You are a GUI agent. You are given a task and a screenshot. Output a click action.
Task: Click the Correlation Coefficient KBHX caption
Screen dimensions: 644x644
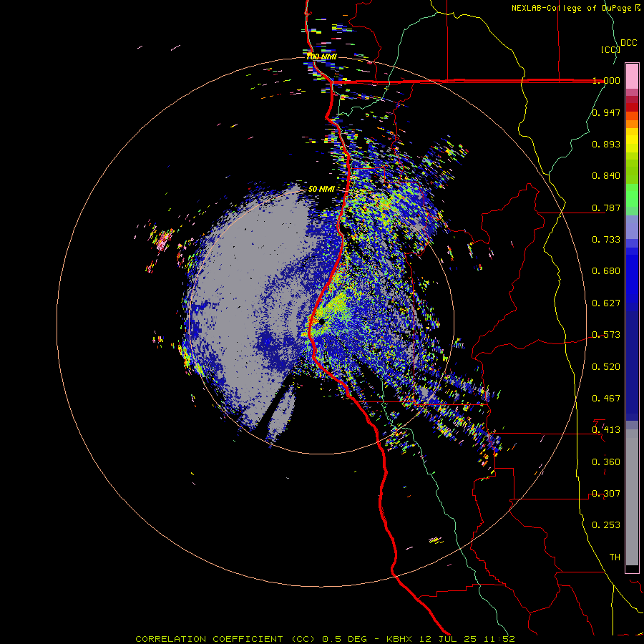(x=326, y=639)
